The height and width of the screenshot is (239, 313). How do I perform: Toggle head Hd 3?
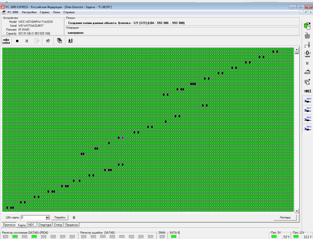307,128
